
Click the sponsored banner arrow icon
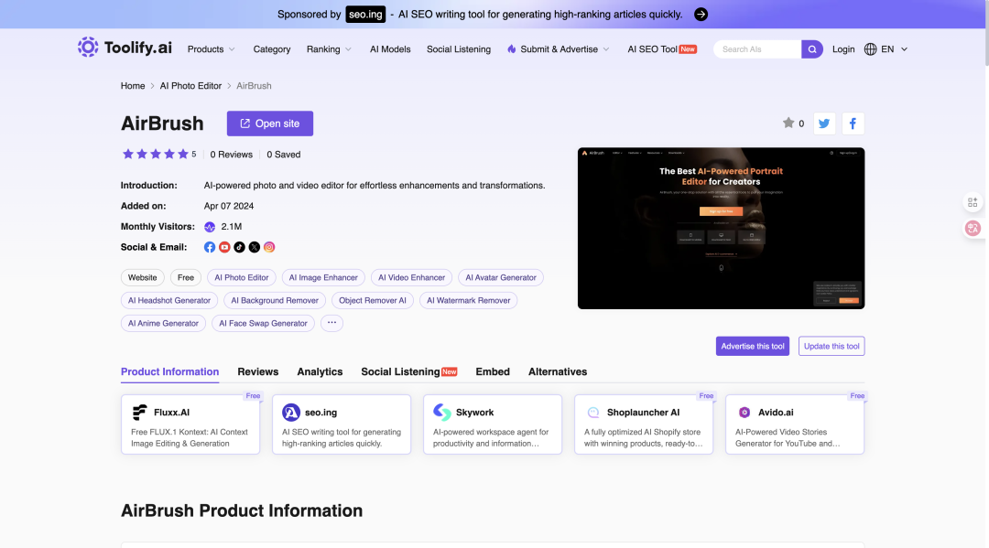701,15
